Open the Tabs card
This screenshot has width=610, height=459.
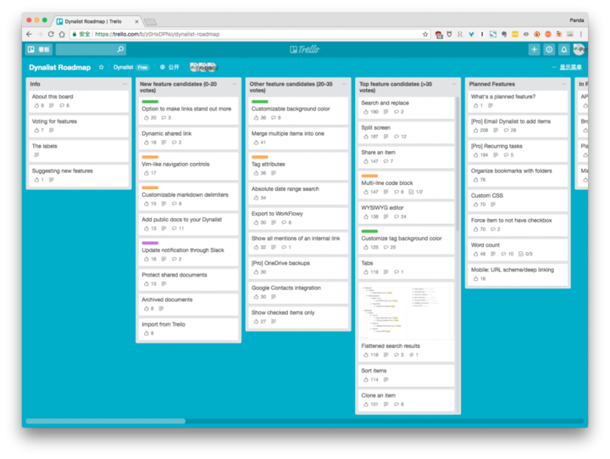(x=406, y=268)
